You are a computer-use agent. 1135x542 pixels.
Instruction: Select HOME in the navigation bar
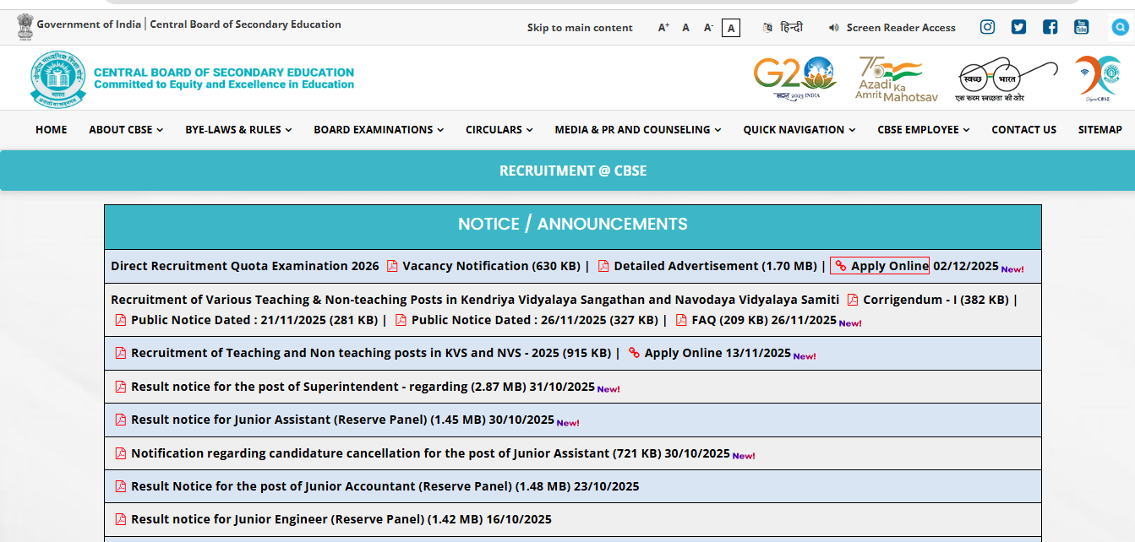click(51, 129)
